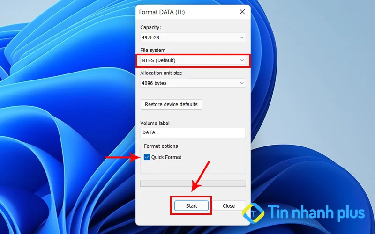The width and height of the screenshot is (375, 234).
Task: Click the Restore device defaults button
Action: [171, 104]
